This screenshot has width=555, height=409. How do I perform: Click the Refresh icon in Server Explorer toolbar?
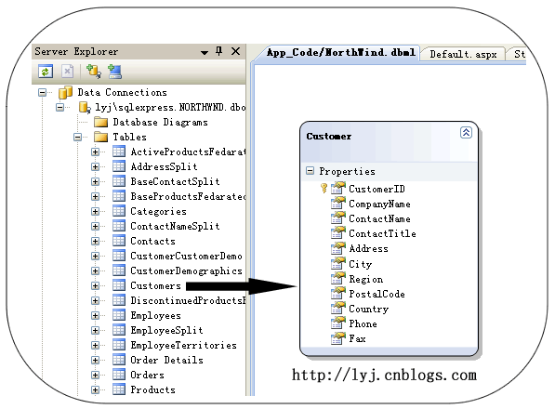coord(46,72)
